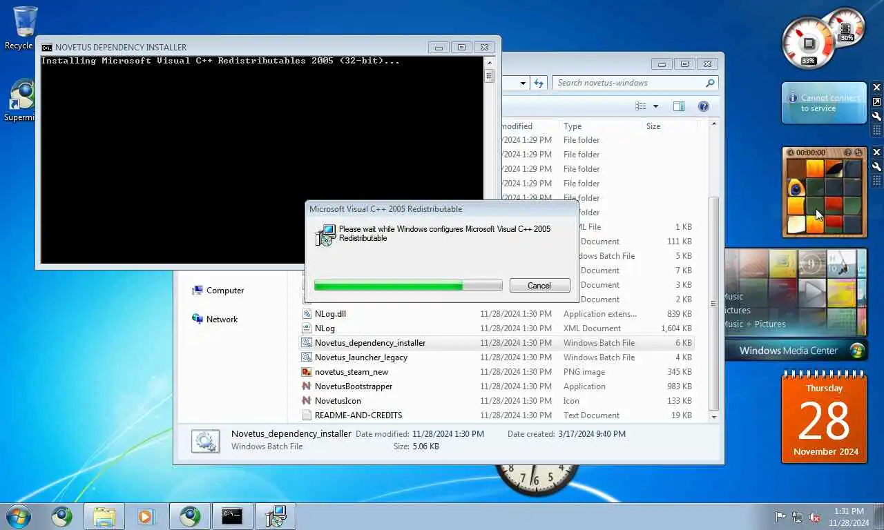This screenshot has width=884, height=530.
Task: Click the CPU meter gadget showing 33%
Action: [809, 43]
